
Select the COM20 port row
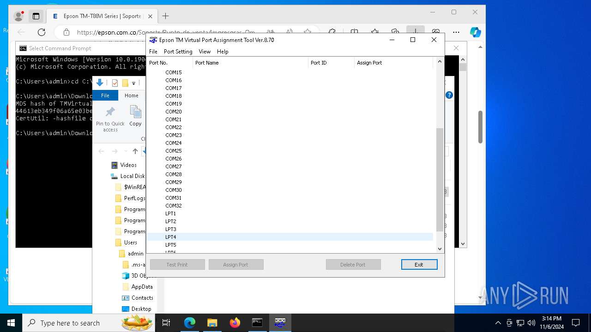[x=290, y=112]
